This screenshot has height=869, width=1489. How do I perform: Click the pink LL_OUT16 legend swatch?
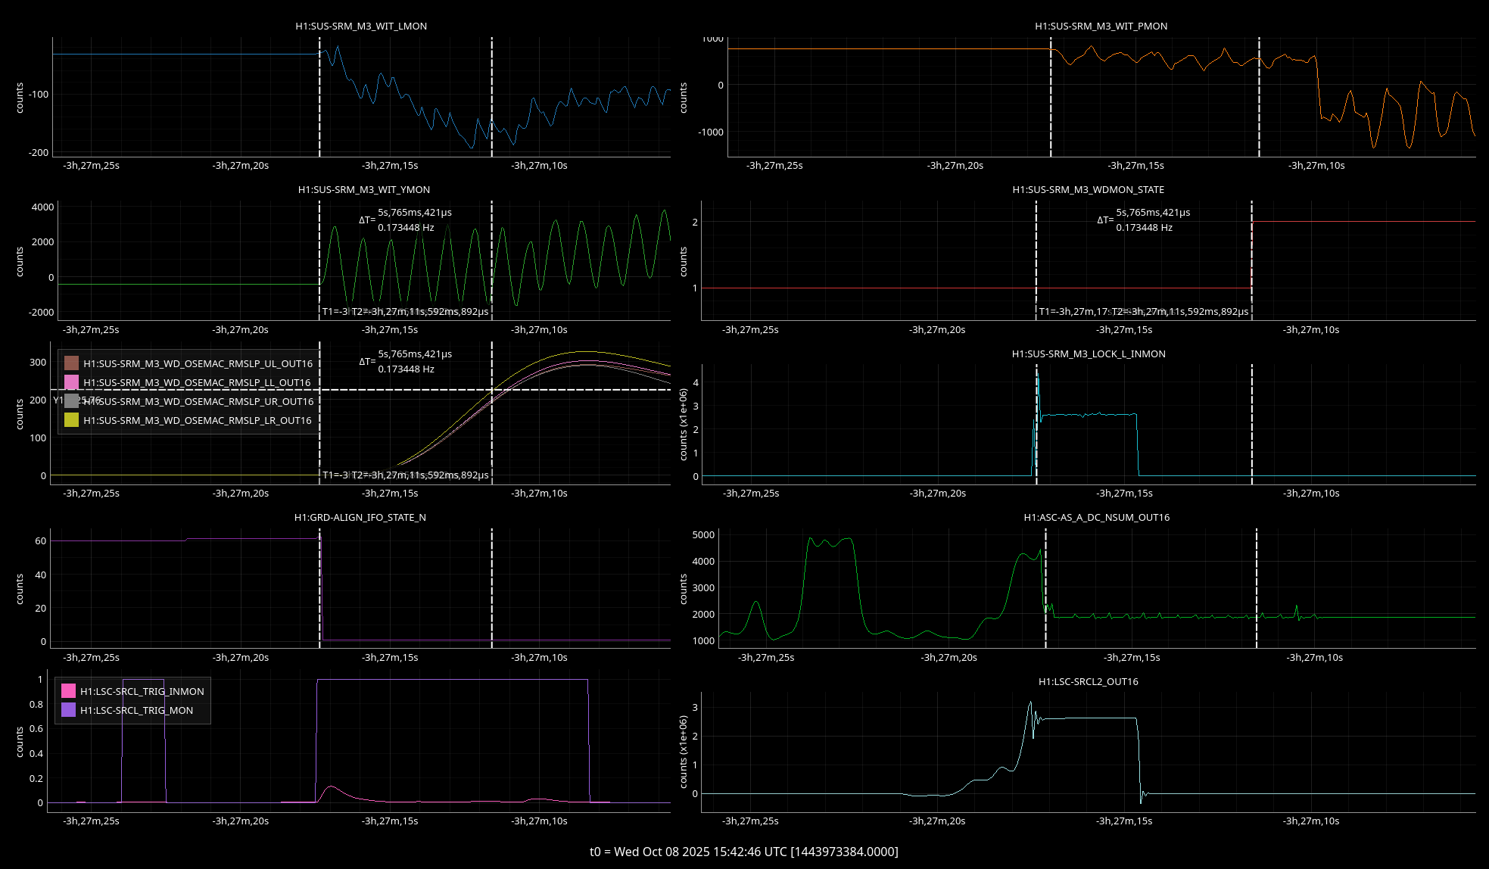coord(71,382)
